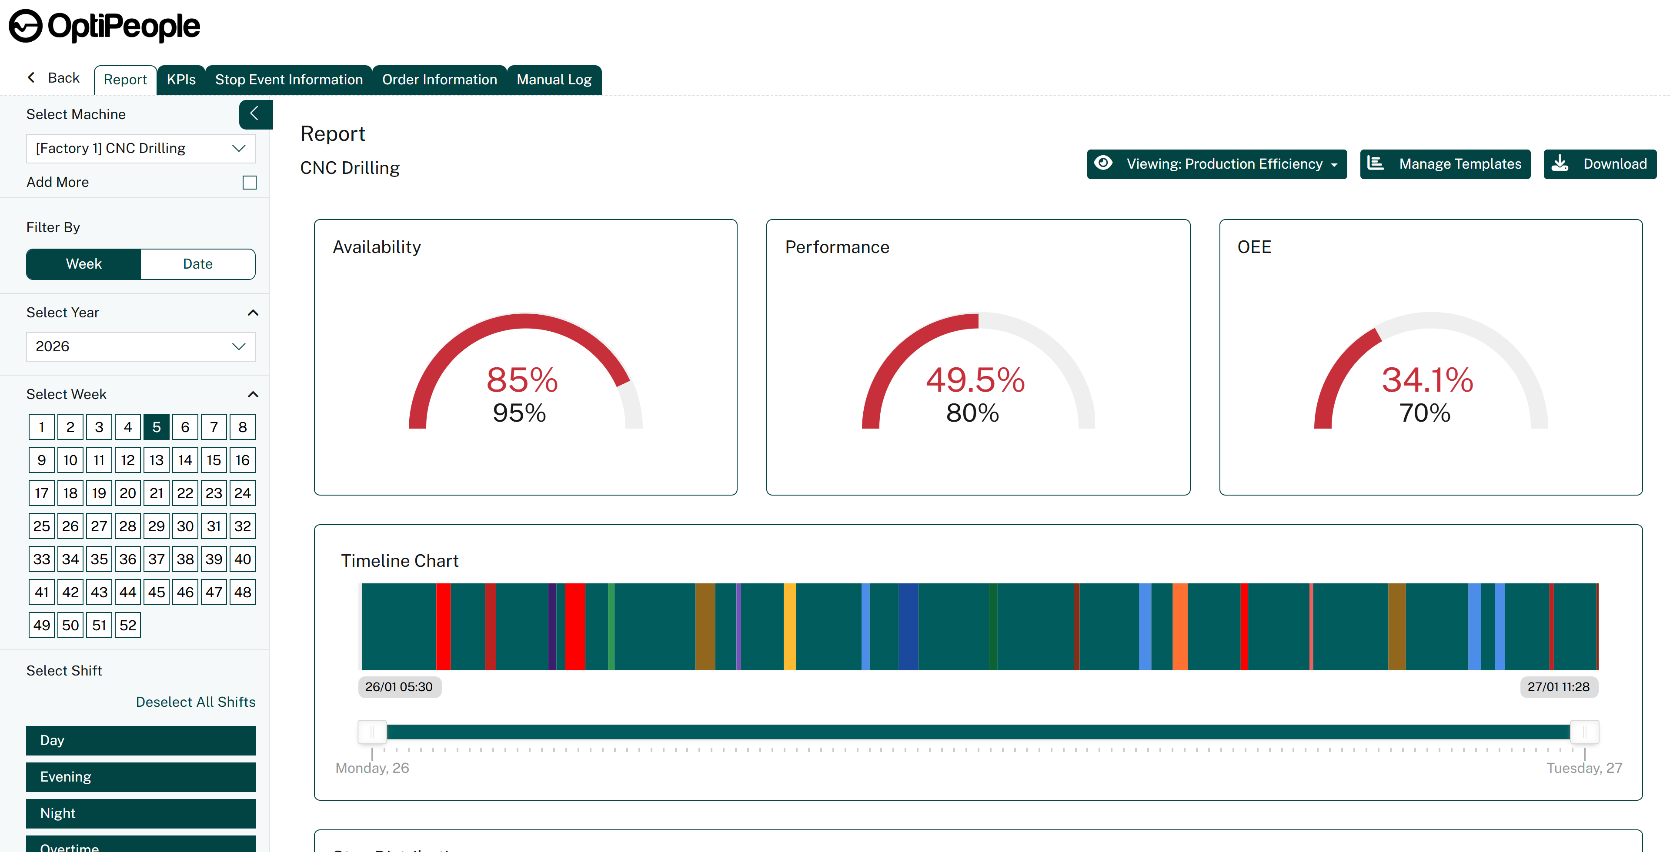Open the Stop Event Information tab
Viewport: 1670px width, 852px height.
(289, 80)
